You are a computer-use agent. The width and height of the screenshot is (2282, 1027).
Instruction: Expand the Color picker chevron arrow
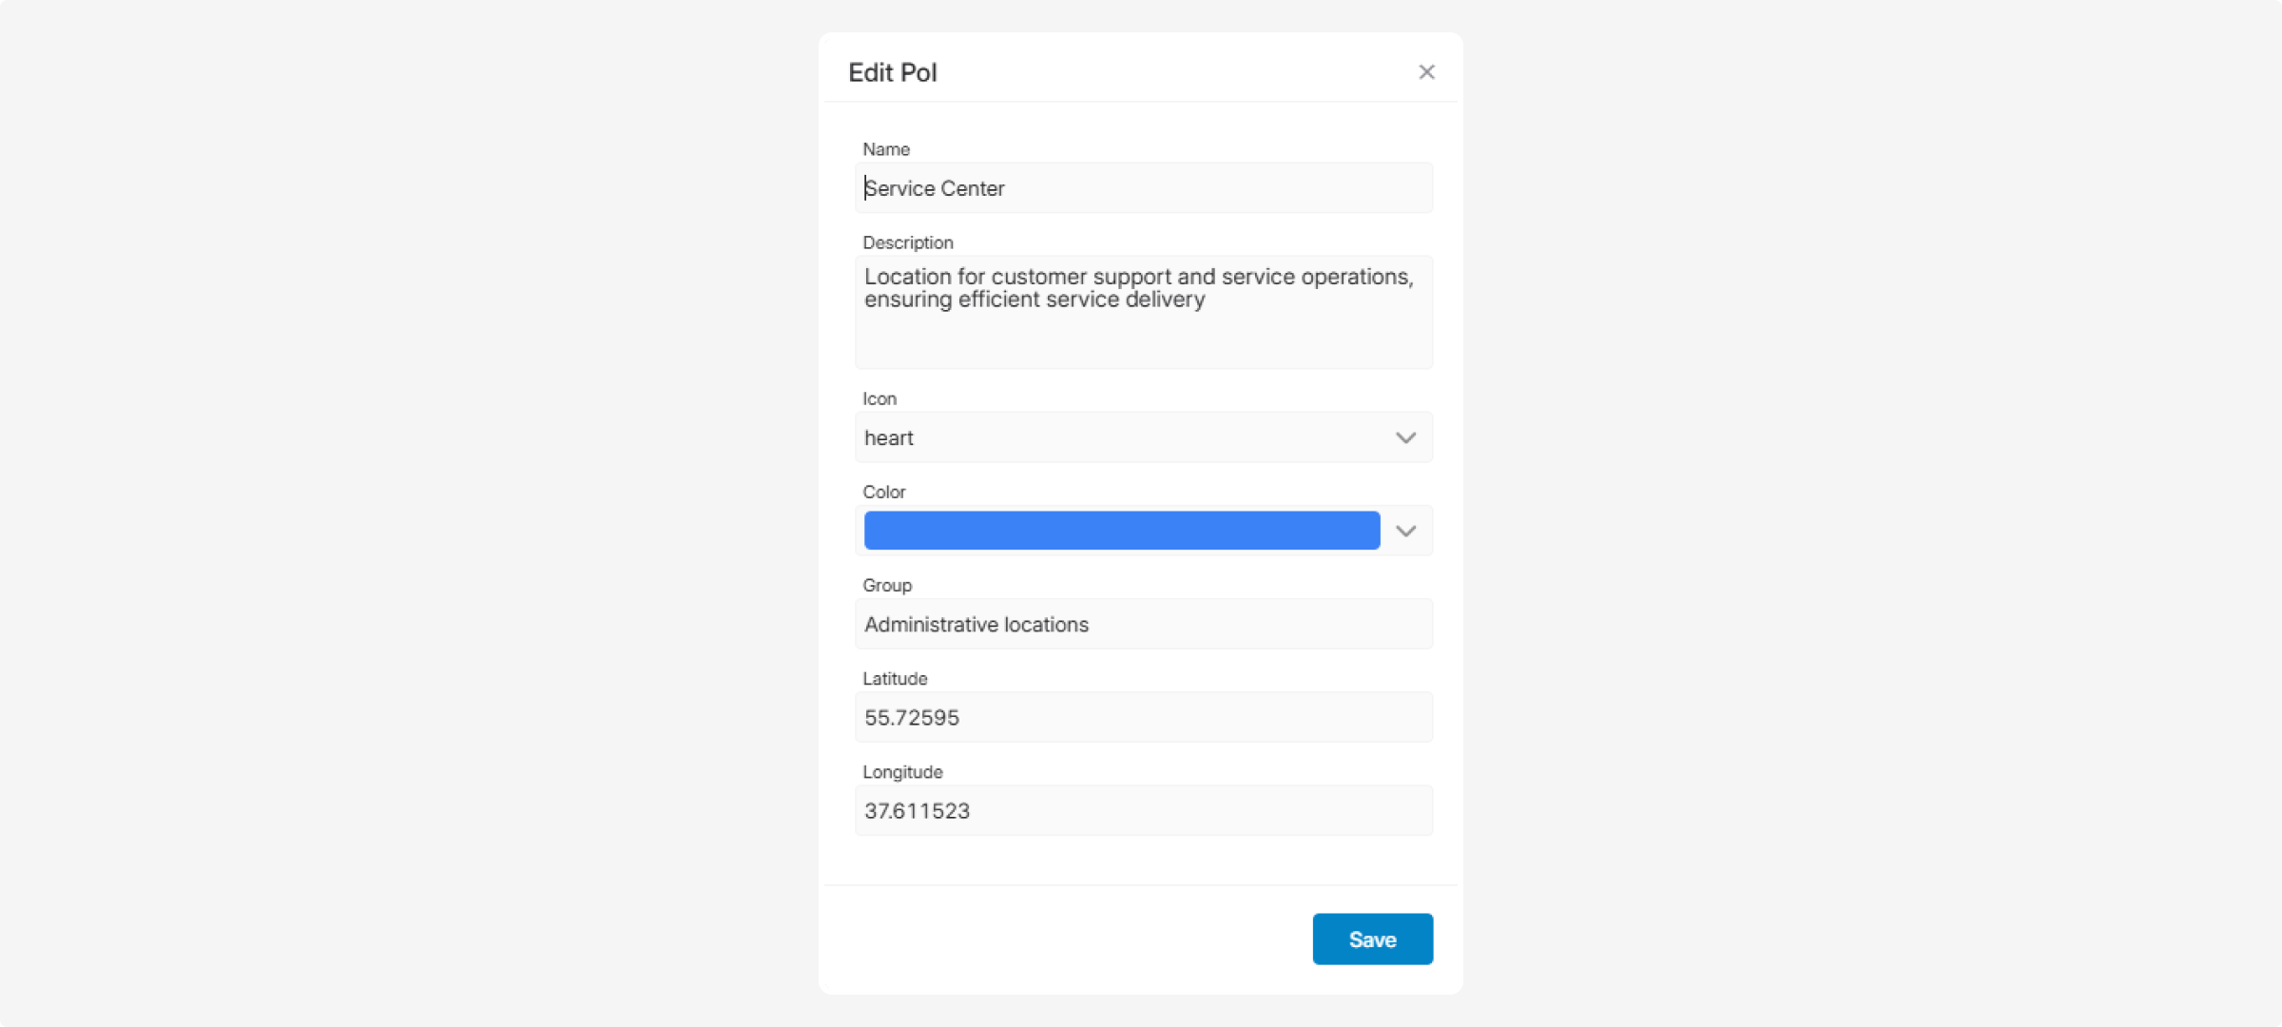1405,531
